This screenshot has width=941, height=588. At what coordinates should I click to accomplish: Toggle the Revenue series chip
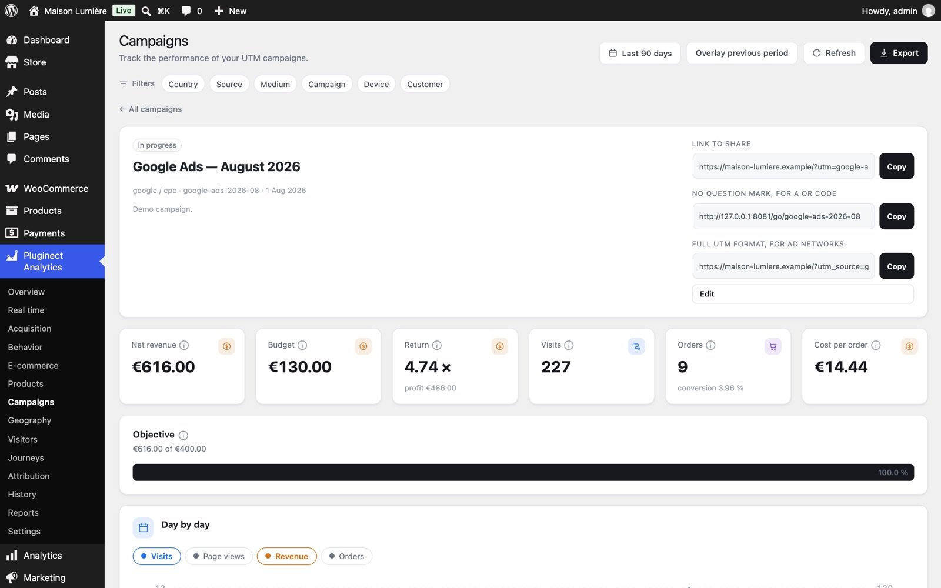tap(286, 556)
